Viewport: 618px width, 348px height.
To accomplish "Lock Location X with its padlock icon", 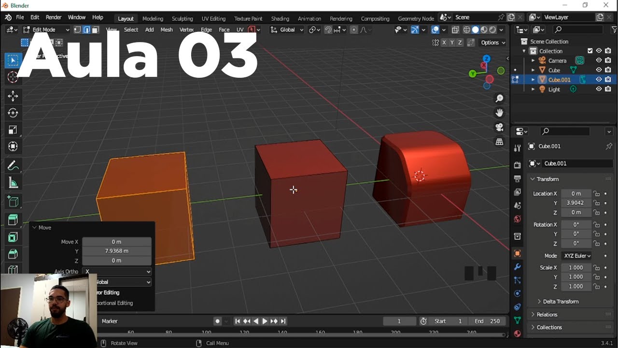I will (597, 193).
